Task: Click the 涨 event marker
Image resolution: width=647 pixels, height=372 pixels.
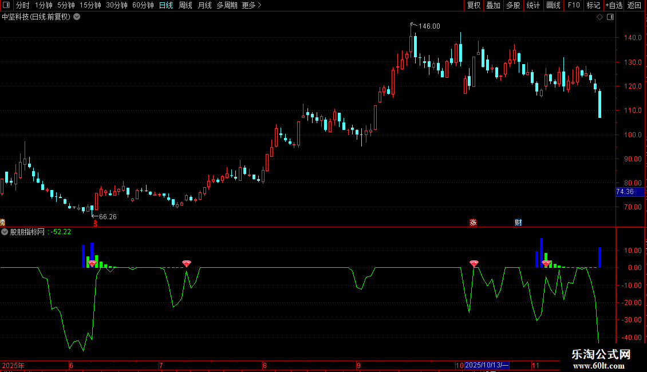Action: tap(473, 223)
